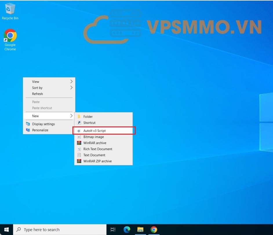Launch Chrome from the taskbar
273x235 pixels.
pyautogui.click(x=154, y=230)
